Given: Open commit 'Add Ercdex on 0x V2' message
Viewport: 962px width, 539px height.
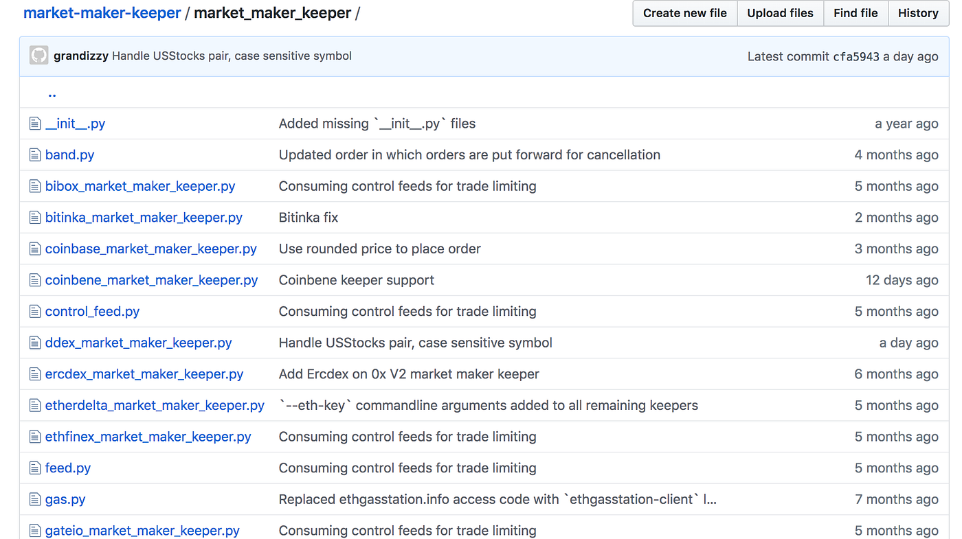Looking at the screenshot, I should [409, 374].
